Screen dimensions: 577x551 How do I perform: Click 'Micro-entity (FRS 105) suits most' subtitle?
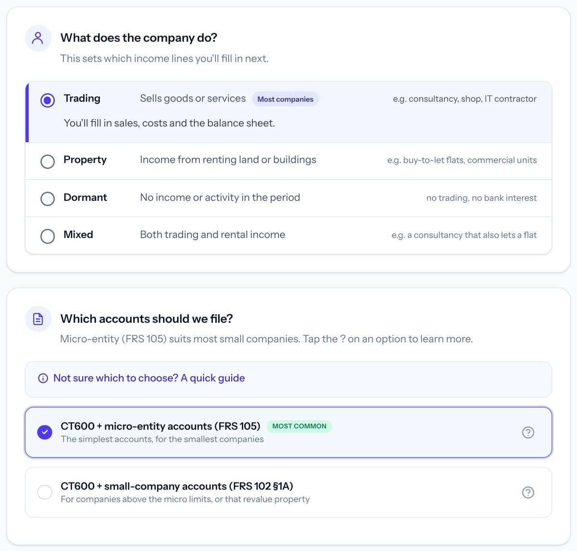click(x=266, y=339)
